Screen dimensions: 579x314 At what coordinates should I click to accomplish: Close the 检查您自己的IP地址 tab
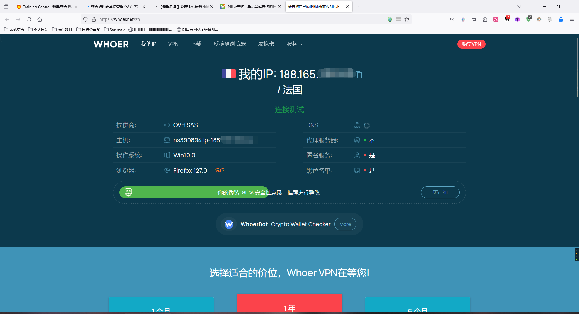(347, 7)
